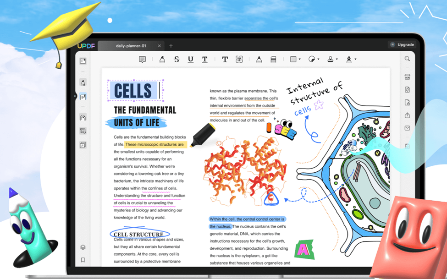Select the signature pen tool

pos(348,59)
